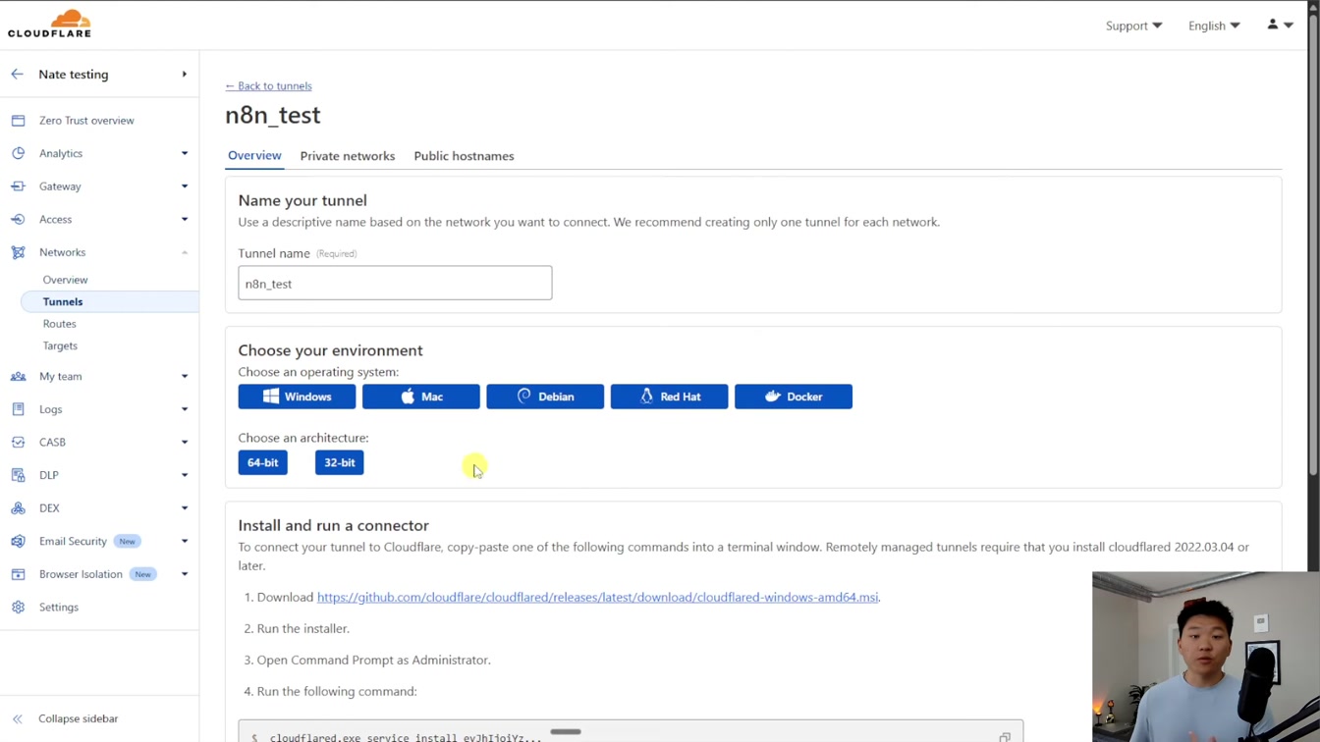
Task: Expand the Gateway section arrow
Action: click(184, 186)
